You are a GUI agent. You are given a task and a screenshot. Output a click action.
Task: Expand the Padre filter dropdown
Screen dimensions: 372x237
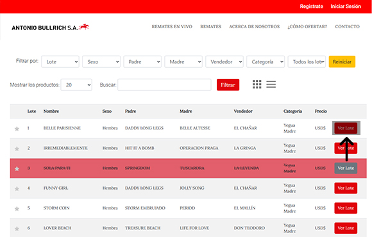coord(142,61)
